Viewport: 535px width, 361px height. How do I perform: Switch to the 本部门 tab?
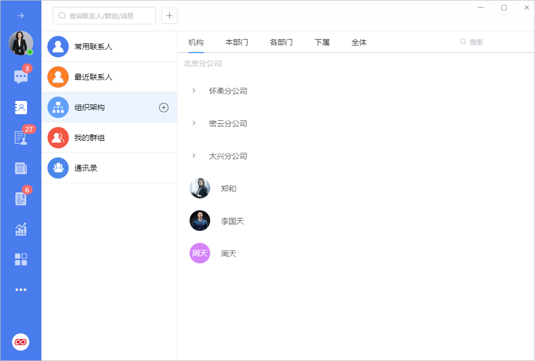236,42
